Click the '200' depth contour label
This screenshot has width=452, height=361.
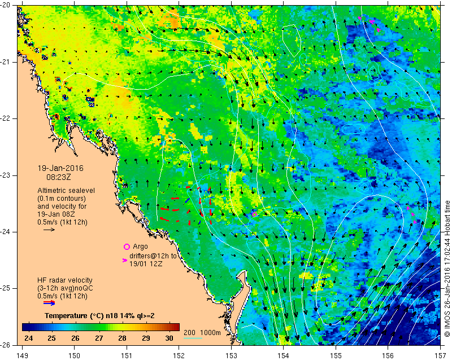pyautogui.click(x=189, y=333)
